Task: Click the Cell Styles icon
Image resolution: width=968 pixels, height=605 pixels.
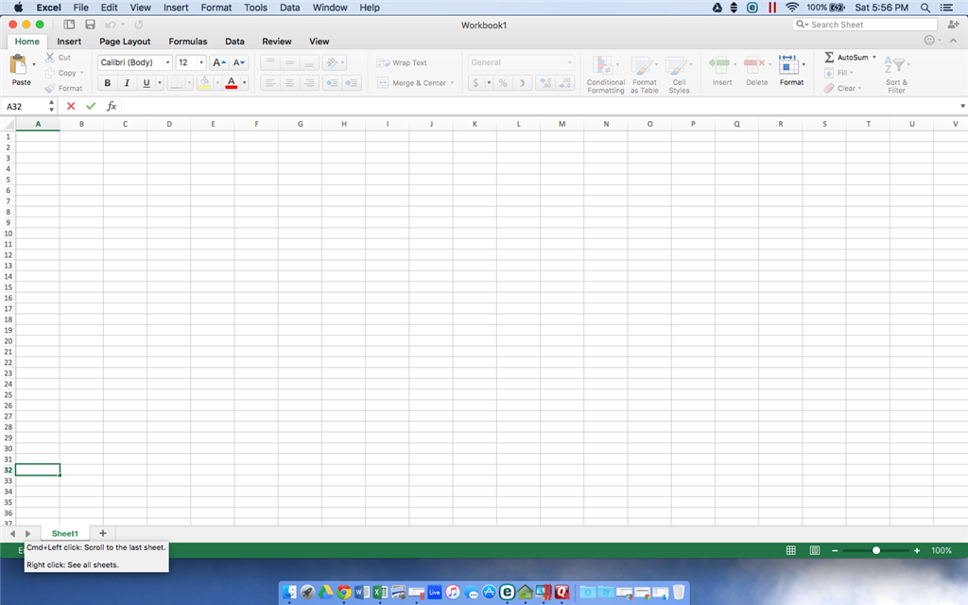Action: point(676,65)
